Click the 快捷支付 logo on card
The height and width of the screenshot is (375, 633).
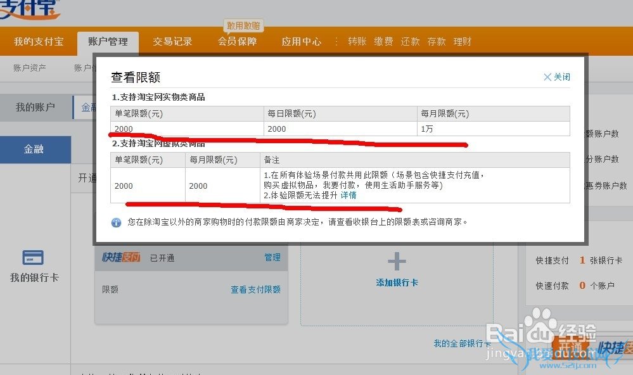[x=121, y=257]
